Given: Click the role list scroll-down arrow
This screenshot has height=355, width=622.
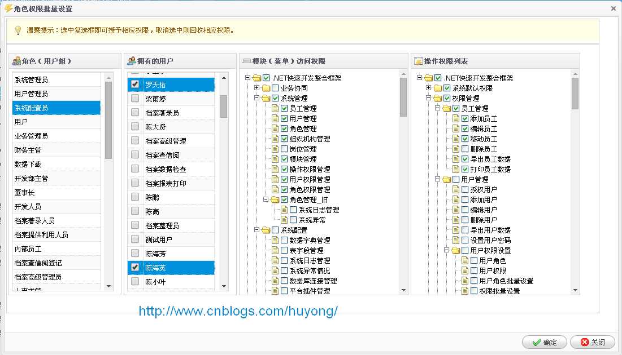Looking at the screenshot, I should tap(108, 286).
